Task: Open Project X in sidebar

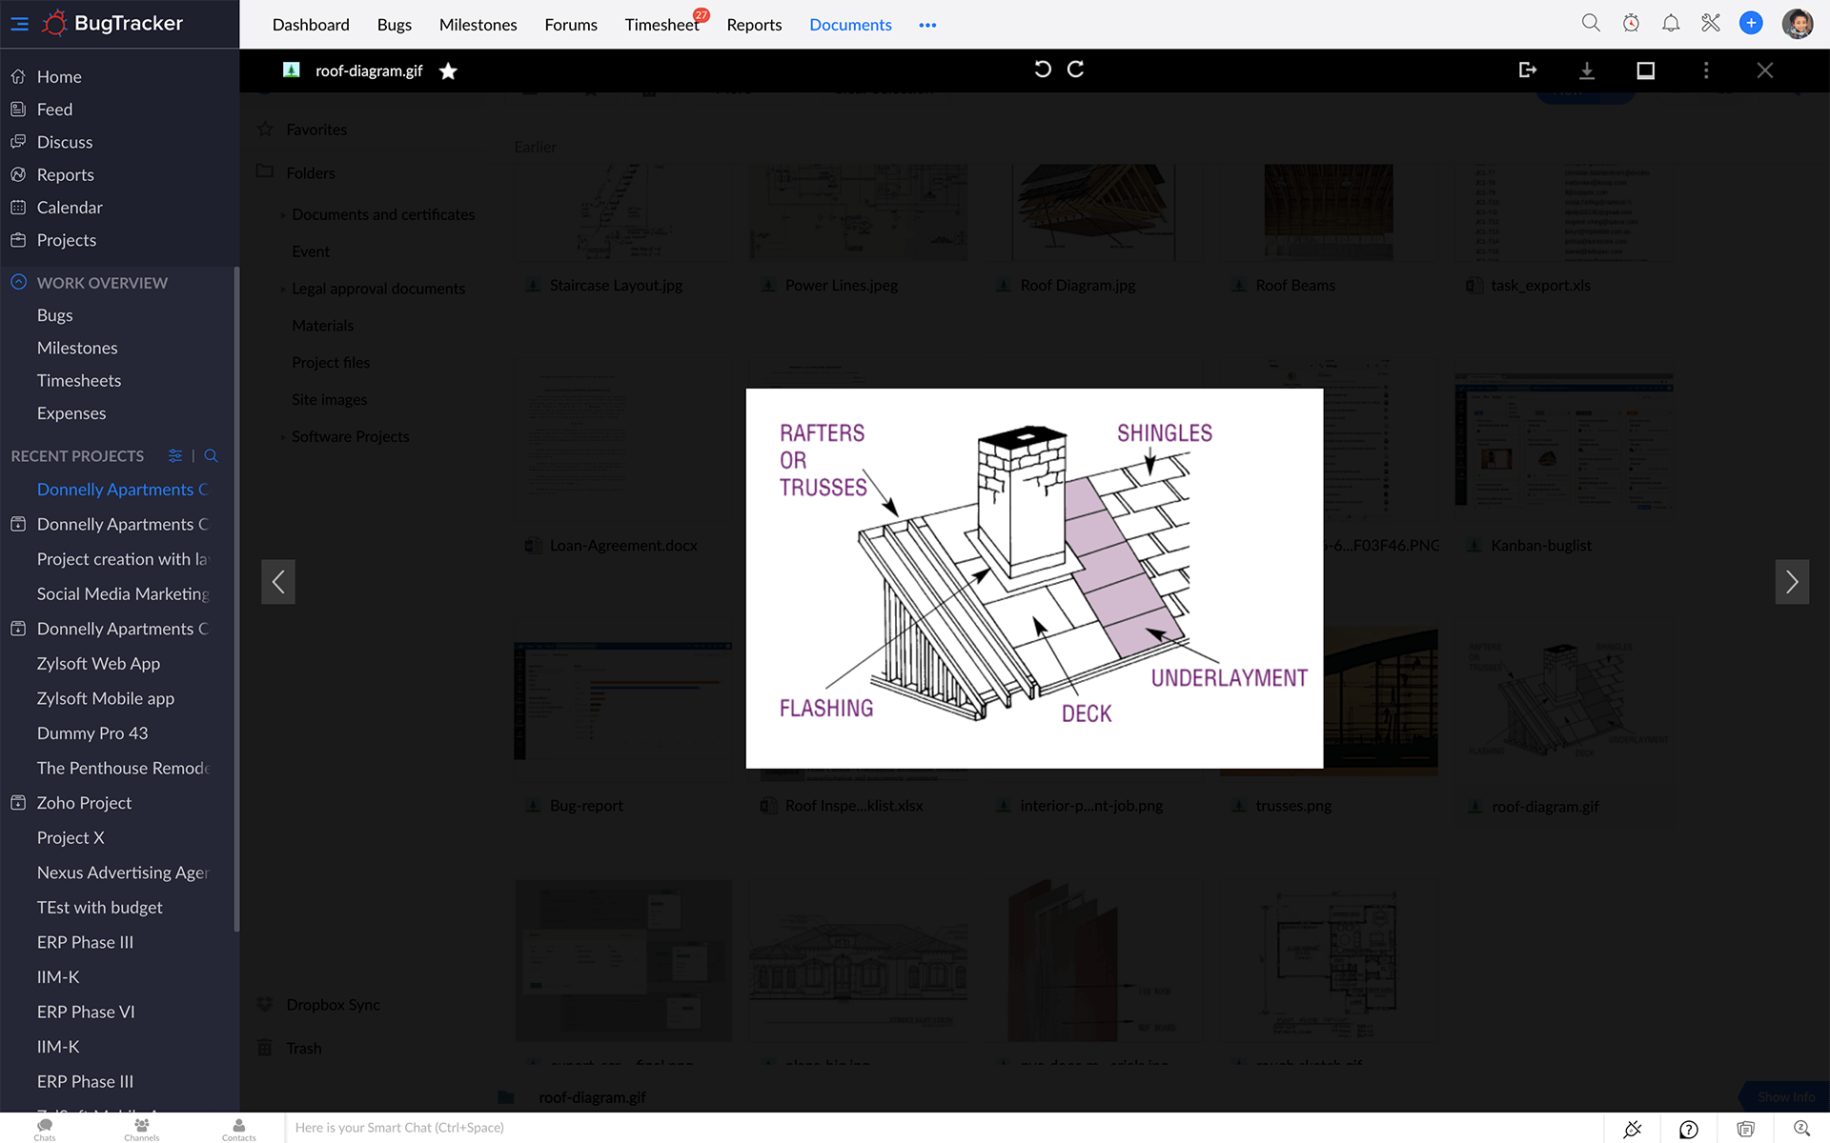Action: pos(71,837)
